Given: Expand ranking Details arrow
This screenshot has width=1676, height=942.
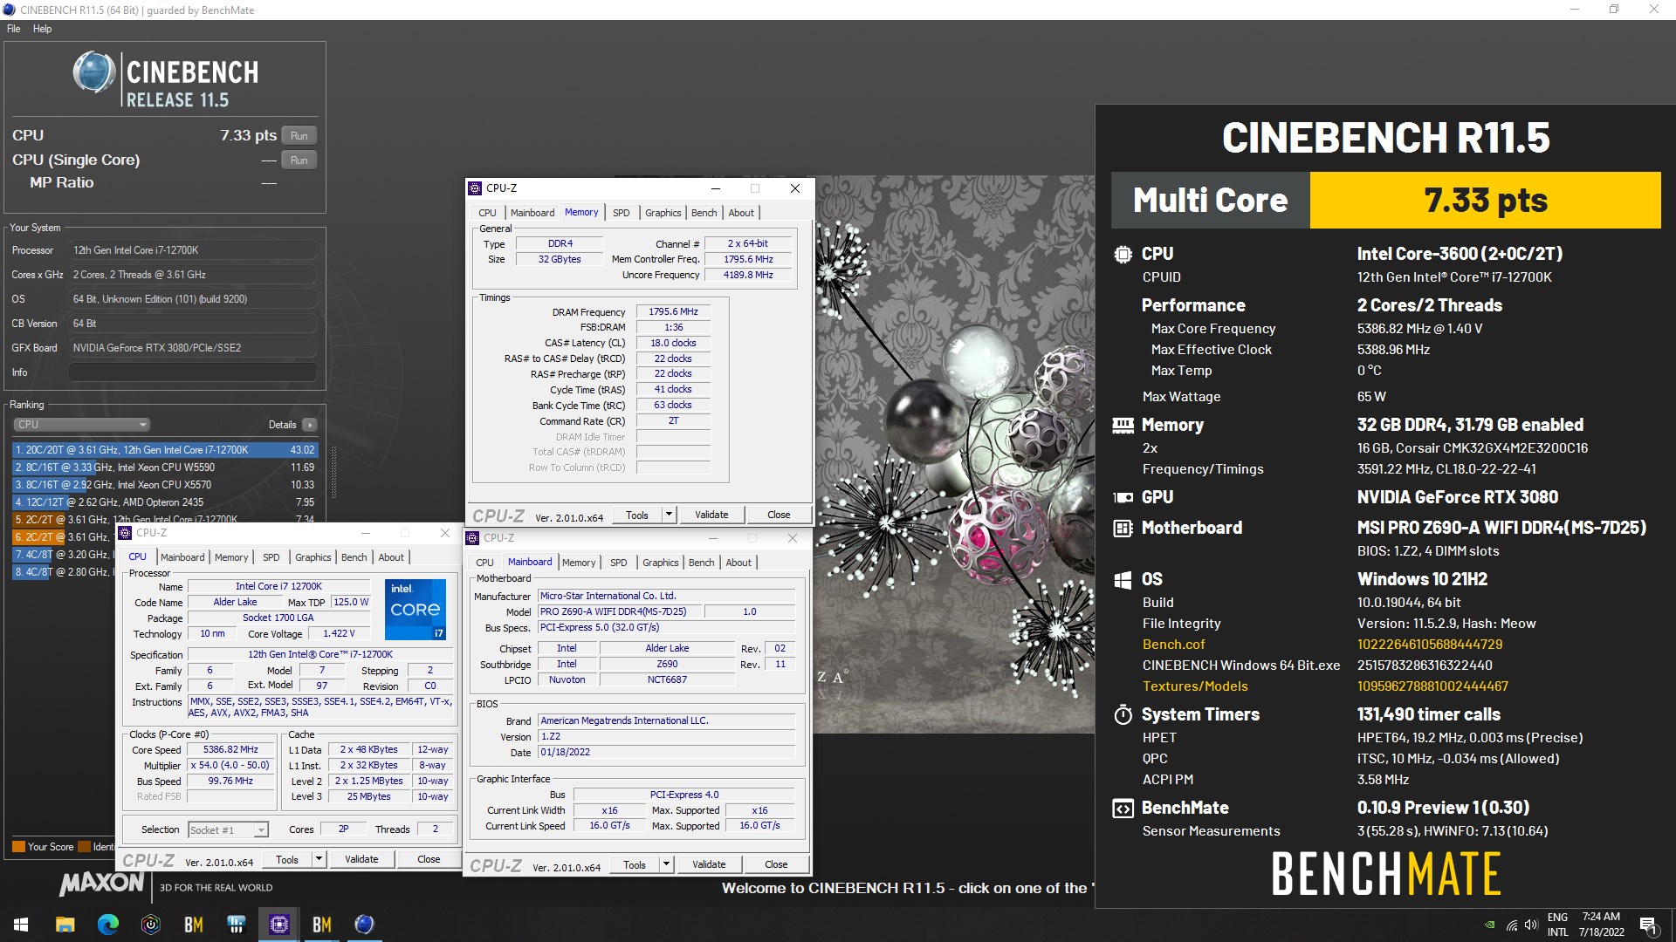Looking at the screenshot, I should point(310,425).
